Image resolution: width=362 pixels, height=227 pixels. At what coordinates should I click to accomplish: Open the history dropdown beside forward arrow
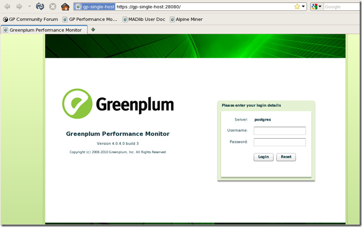click(30, 6)
